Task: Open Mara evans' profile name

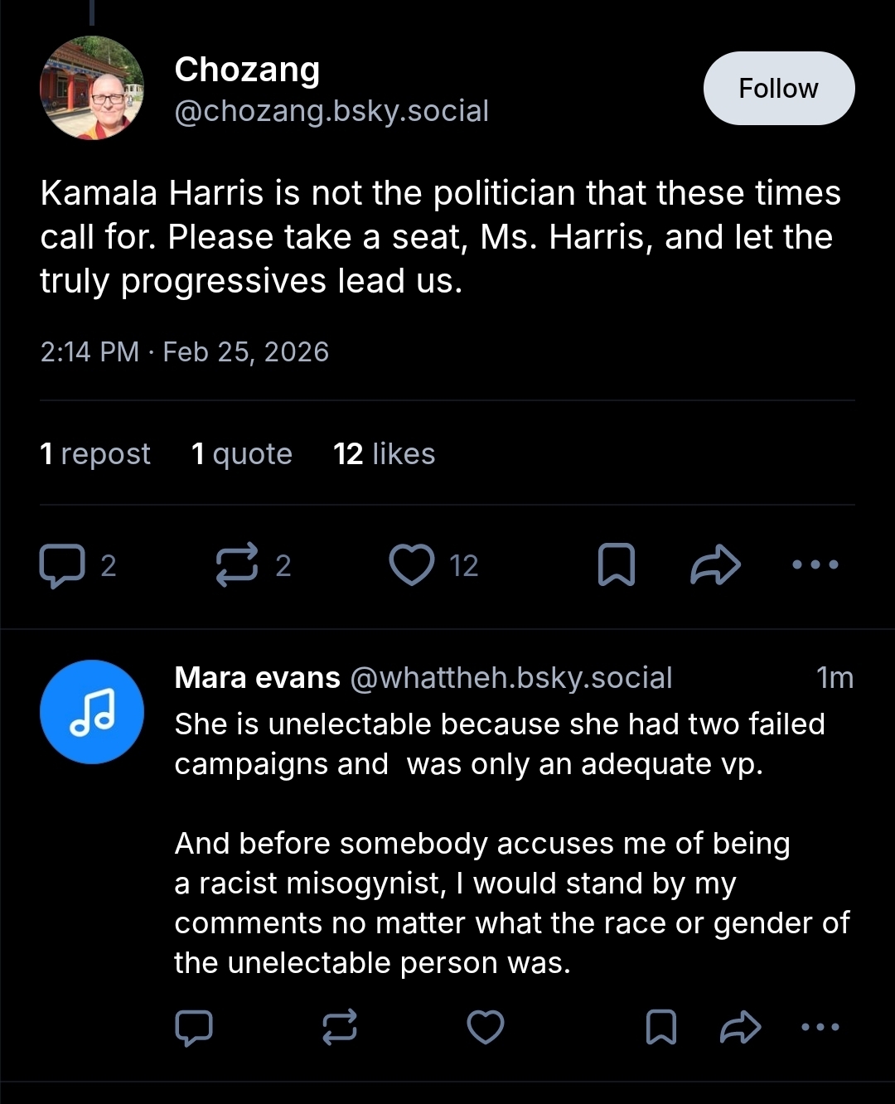Action: (x=257, y=678)
